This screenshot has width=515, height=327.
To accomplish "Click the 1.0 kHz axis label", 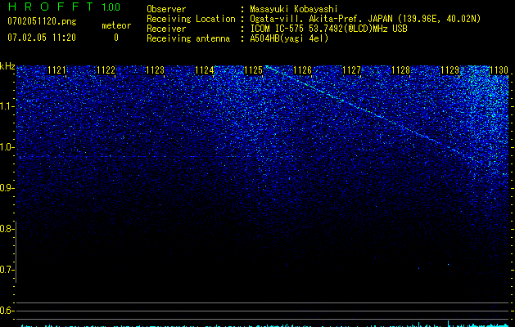I will tap(7, 147).
